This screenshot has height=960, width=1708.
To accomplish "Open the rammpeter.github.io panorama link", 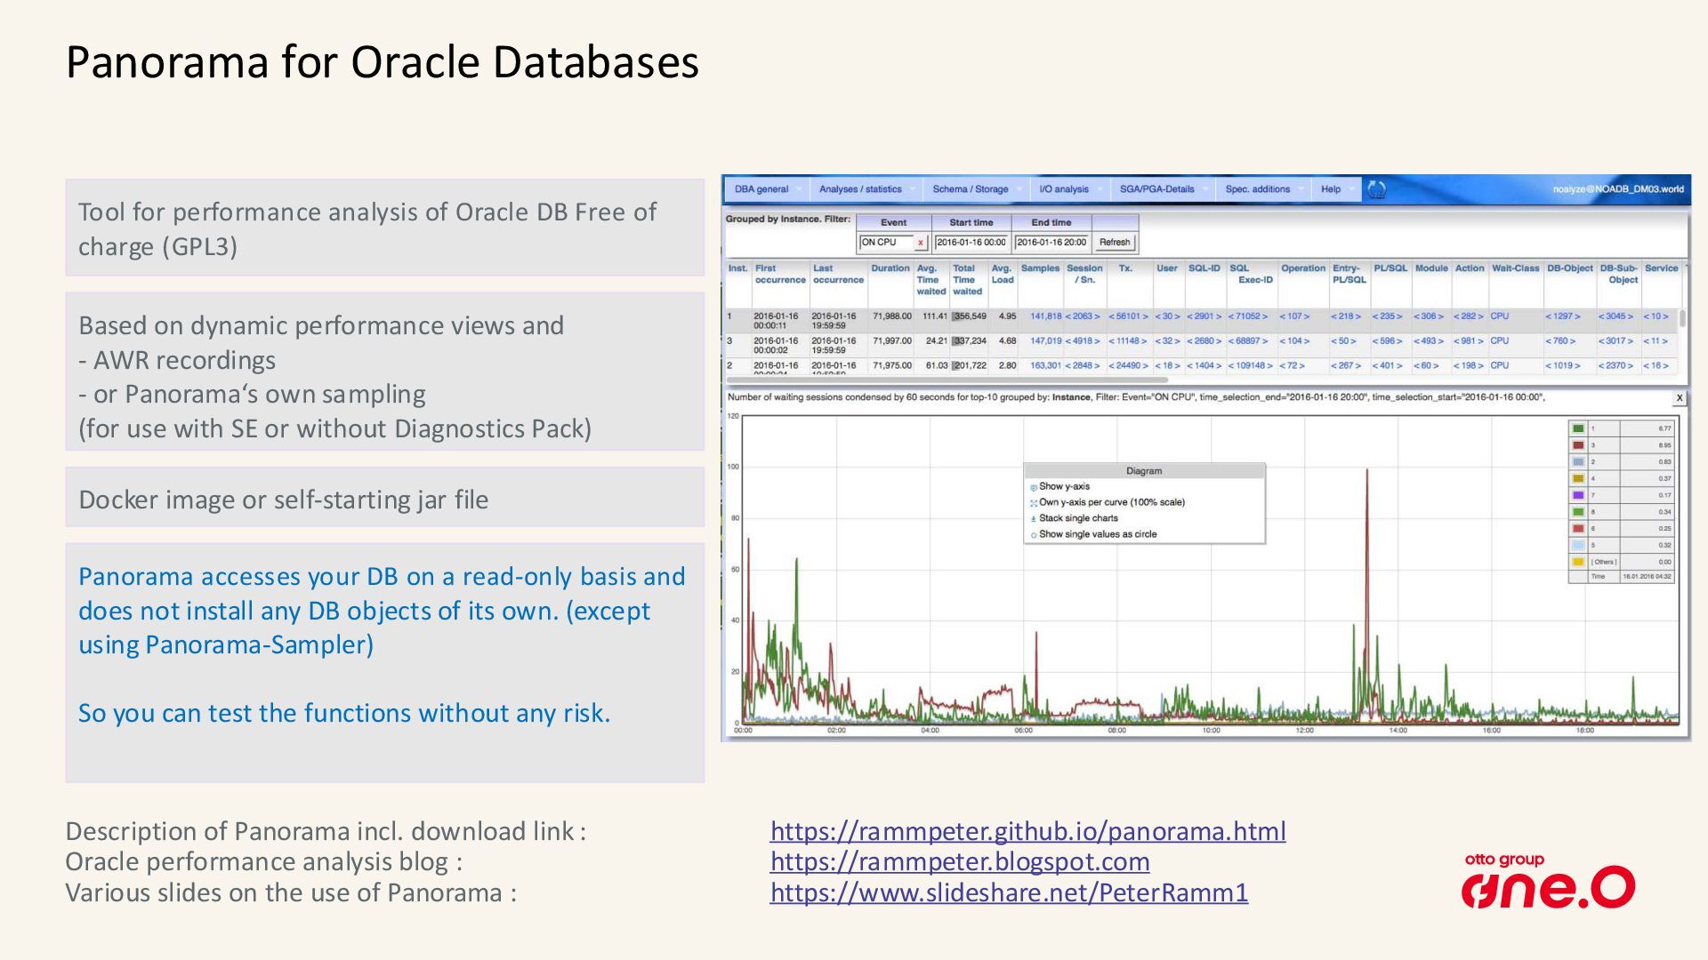I will 1027,831.
